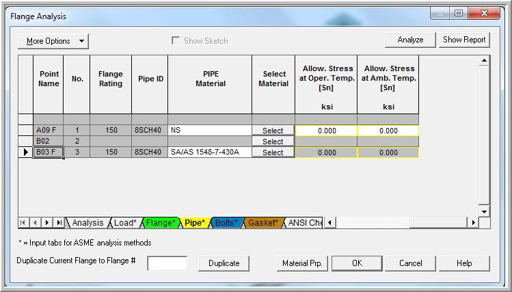The width and height of the screenshot is (512, 292).
Task: Click the NS pipe material cell
Action: pyautogui.click(x=210, y=131)
